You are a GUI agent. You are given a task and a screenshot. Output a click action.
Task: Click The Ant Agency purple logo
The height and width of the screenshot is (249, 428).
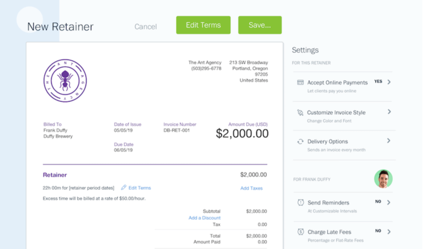click(65, 81)
